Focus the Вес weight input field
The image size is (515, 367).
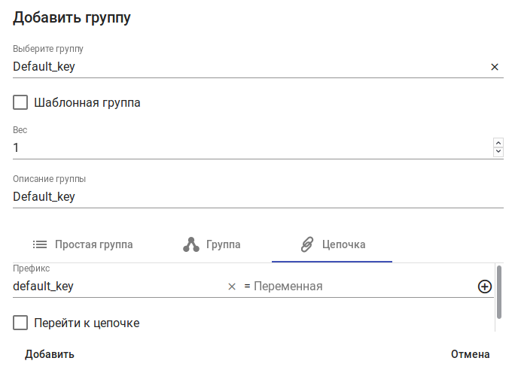click(x=248, y=148)
